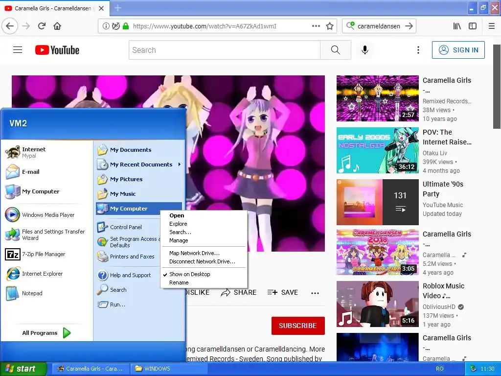Select Explore in context menu
Image resolution: width=501 pixels, height=376 pixels.
[x=204, y=223]
